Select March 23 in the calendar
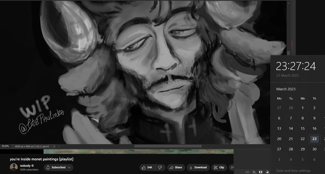 (x=314, y=139)
